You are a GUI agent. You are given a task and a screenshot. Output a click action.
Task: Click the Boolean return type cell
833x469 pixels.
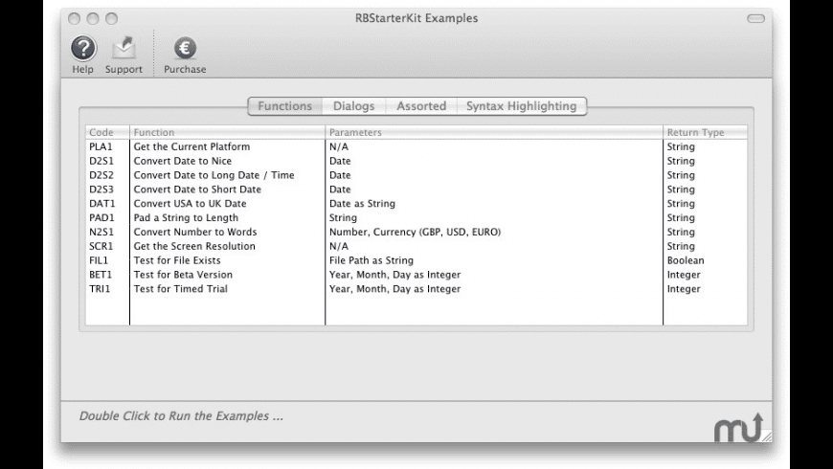coord(686,260)
